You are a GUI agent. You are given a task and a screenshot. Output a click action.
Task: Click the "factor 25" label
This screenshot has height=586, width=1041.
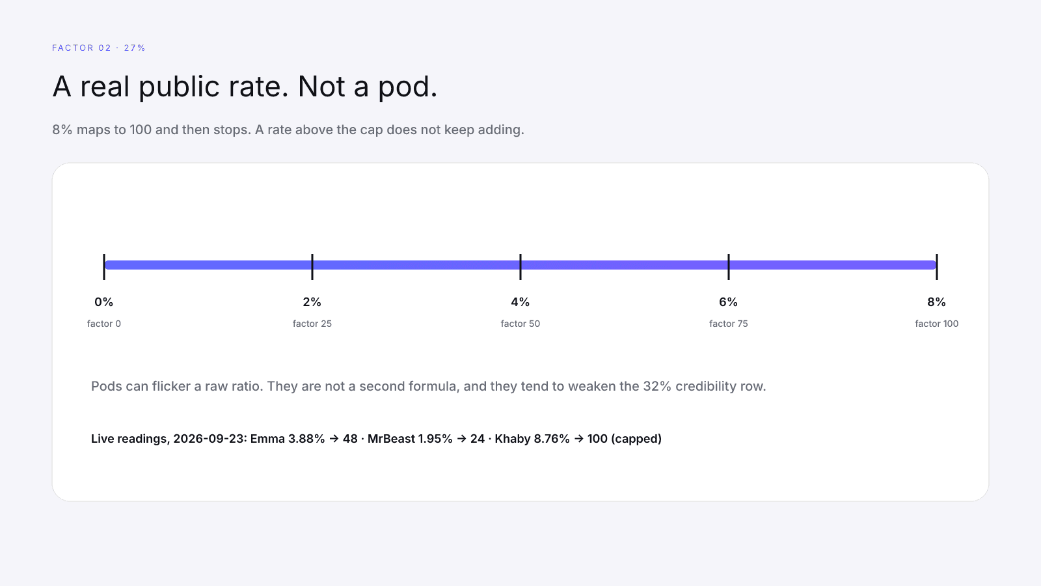(312, 324)
